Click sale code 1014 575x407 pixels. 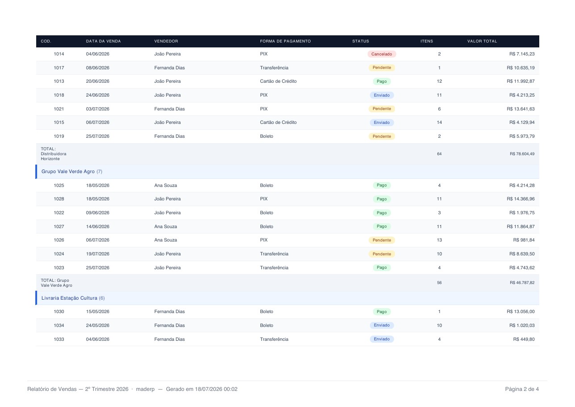(59, 54)
